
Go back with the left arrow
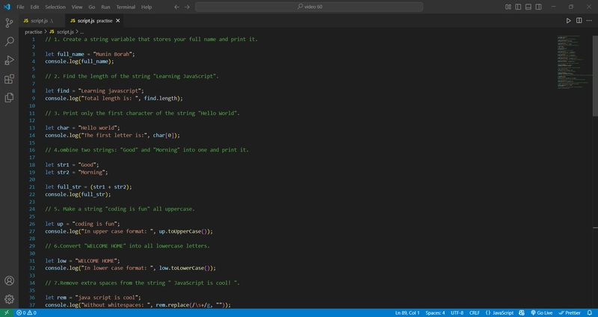point(176,7)
